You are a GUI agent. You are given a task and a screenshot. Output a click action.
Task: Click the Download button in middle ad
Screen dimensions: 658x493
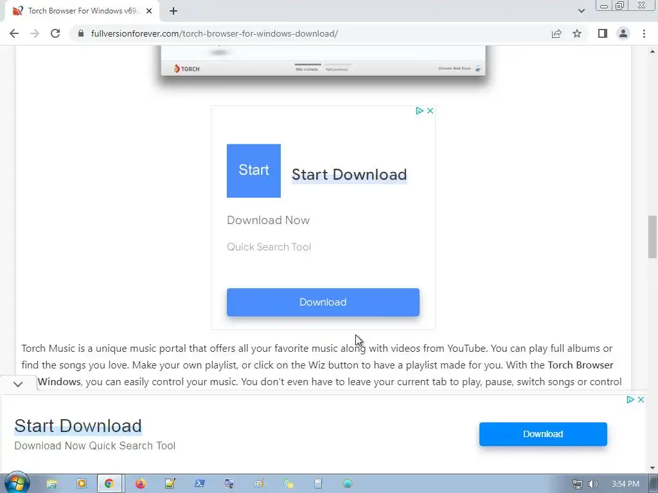[x=323, y=302]
